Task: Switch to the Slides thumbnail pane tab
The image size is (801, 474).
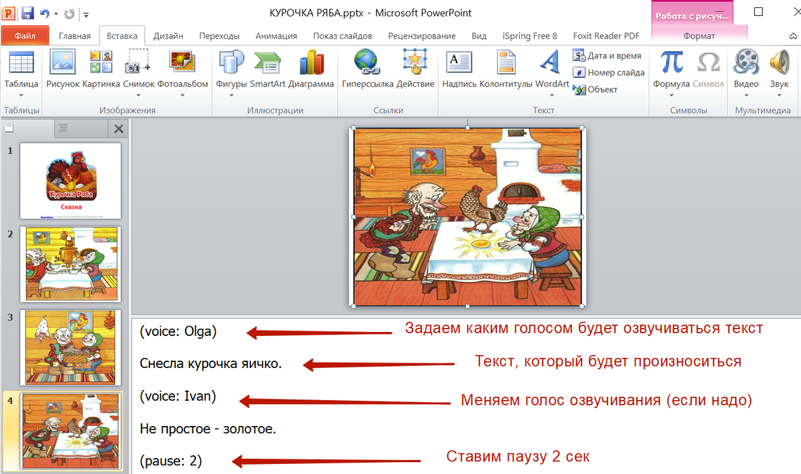Action: [x=25, y=128]
